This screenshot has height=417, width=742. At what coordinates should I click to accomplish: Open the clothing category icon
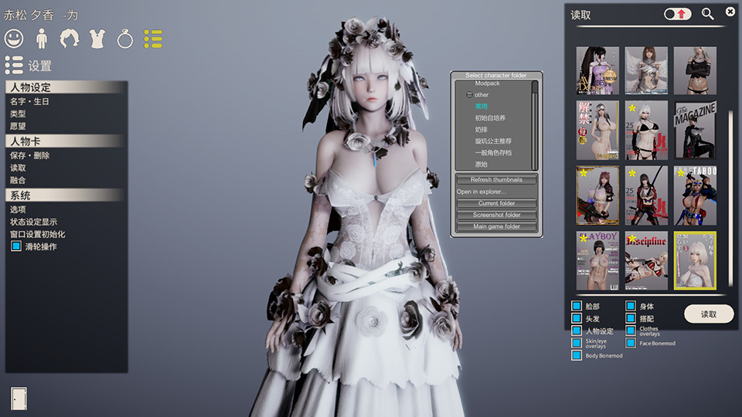pyautogui.click(x=98, y=38)
